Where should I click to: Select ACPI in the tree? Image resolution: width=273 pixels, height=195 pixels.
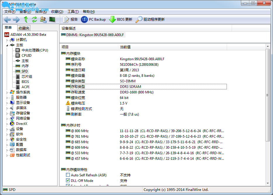(x=22, y=87)
